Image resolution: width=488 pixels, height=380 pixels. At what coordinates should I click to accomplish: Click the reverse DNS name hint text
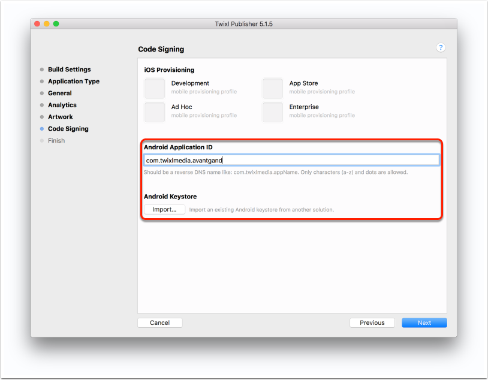pyautogui.click(x=275, y=172)
